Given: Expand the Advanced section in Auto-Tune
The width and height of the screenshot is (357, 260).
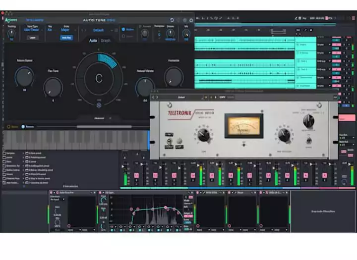Looking at the screenshot, I should point(103,118).
